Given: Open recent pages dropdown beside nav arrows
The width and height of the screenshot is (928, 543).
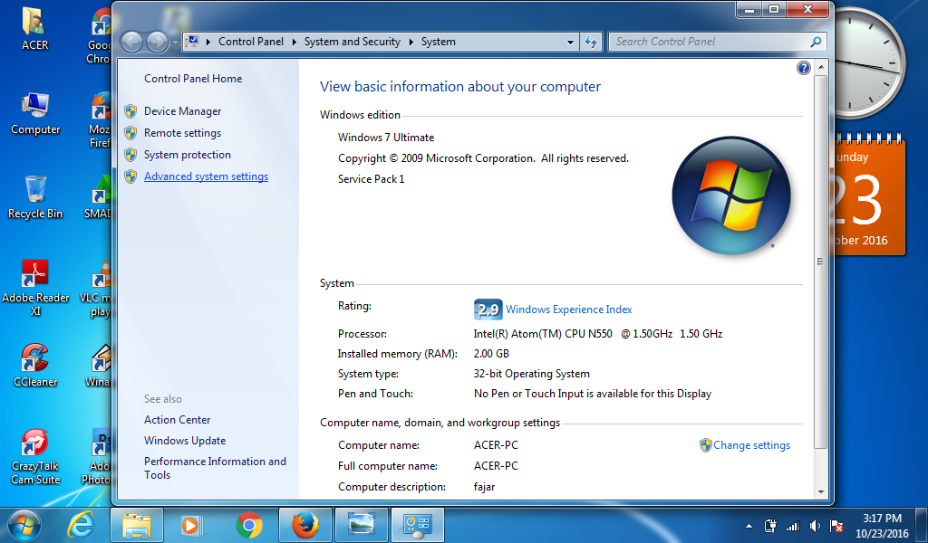Looking at the screenshot, I should pyautogui.click(x=175, y=43).
